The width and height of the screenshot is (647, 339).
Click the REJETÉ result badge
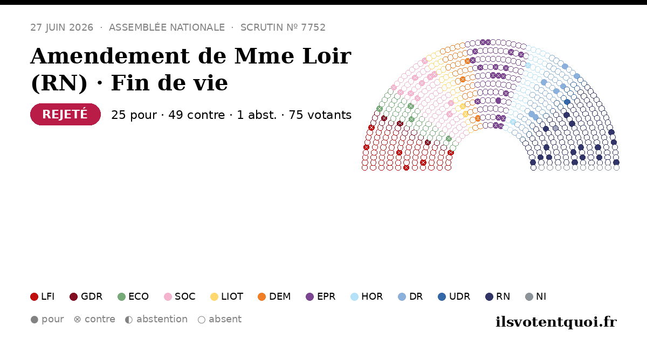65,115
